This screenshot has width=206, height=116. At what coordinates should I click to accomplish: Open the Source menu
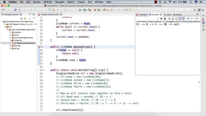tap(37, 2)
